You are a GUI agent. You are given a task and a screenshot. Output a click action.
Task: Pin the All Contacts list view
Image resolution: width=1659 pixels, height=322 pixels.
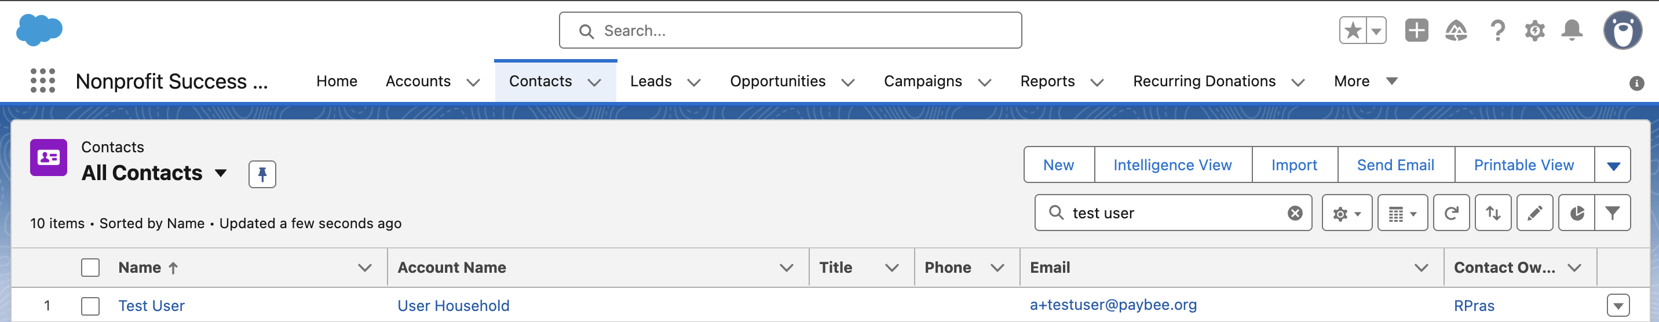262,174
